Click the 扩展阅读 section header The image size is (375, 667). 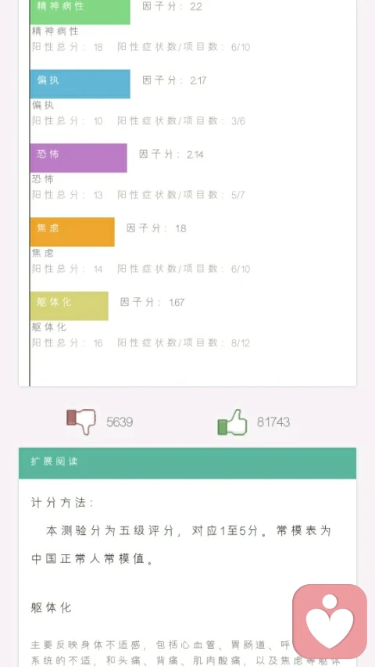(x=187, y=463)
